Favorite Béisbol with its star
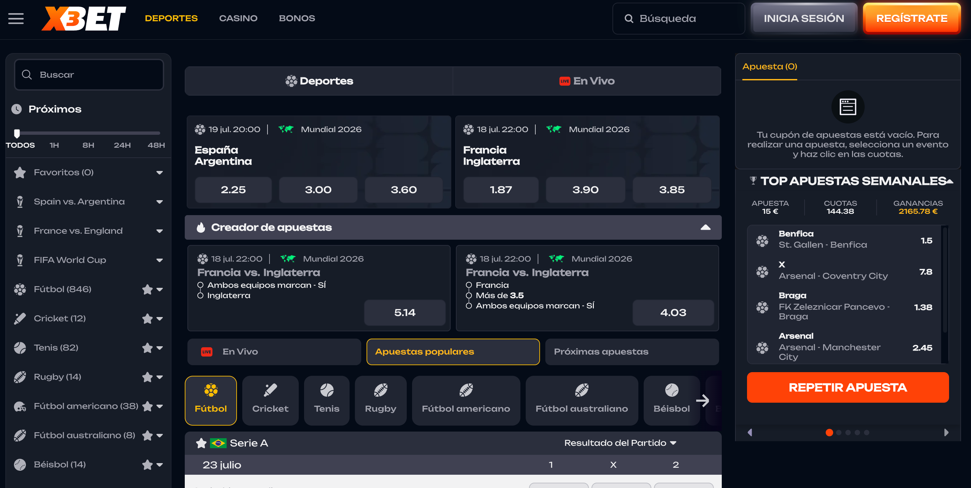Image resolution: width=971 pixels, height=488 pixels. point(148,465)
